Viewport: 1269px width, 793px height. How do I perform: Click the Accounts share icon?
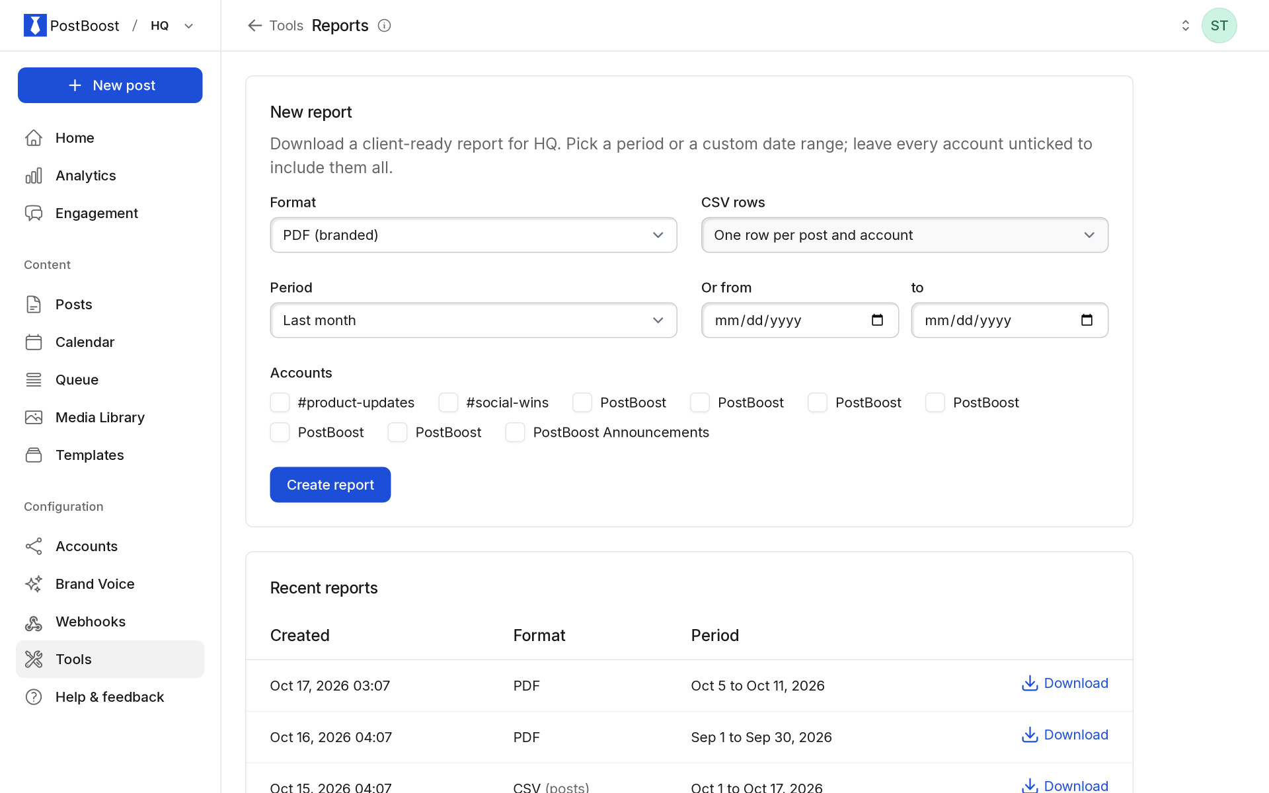tap(34, 546)
